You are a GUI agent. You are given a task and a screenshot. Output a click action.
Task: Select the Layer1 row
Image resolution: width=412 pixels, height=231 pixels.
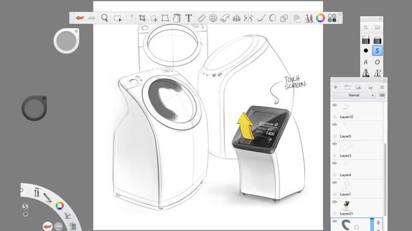point(357,189)
